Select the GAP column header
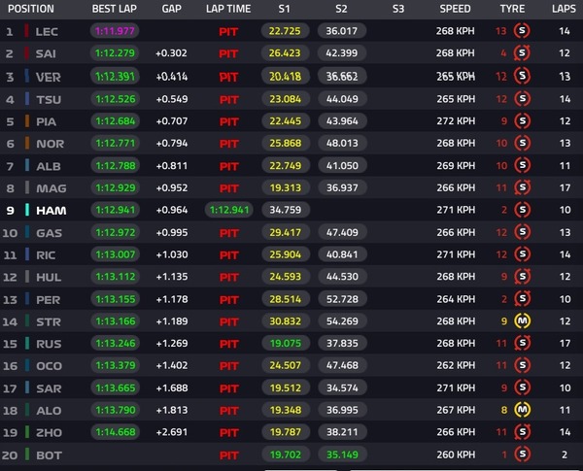The image size is (583, 471). (171, 9)
